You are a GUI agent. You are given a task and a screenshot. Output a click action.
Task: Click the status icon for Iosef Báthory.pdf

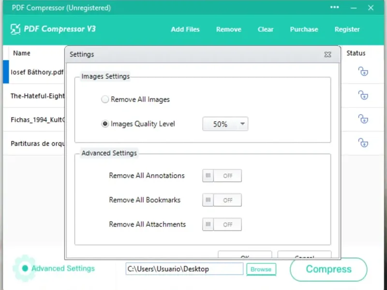pos(363,72)
